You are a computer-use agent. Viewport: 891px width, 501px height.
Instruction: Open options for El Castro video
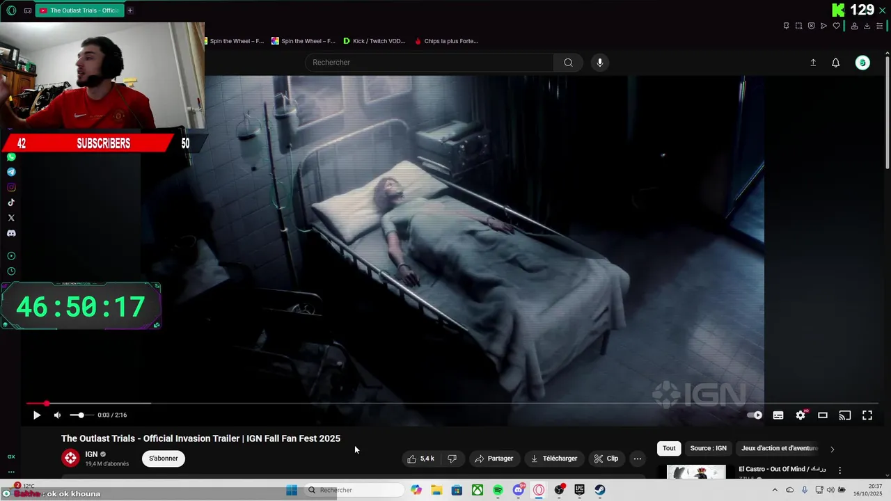(839, 470)
